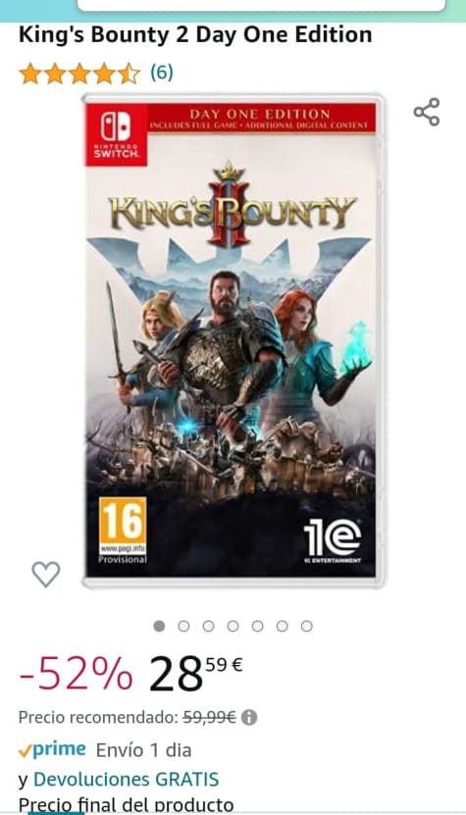Select the last image carousel dot
Screen dimensions: 466x815
[x=307, y=626]
